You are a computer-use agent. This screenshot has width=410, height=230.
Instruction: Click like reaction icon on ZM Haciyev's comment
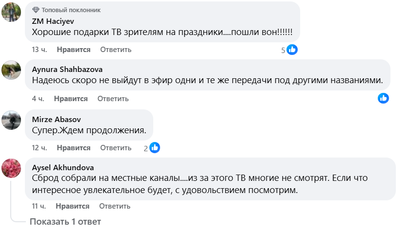pyautogui.click(x=292, y=50)
